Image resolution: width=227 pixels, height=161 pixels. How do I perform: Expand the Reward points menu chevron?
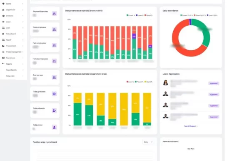click(23, 70)
